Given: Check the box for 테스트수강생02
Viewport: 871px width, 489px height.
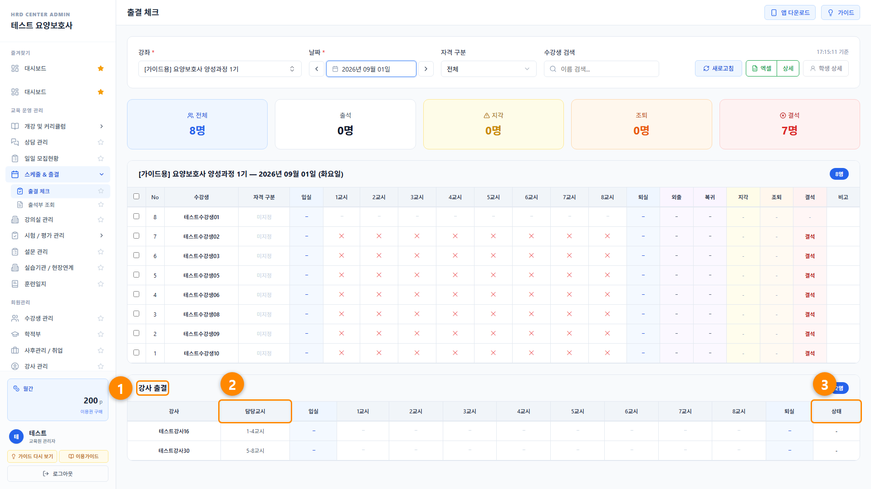Looking at the screenshot, I should click(x=136, y=236).
